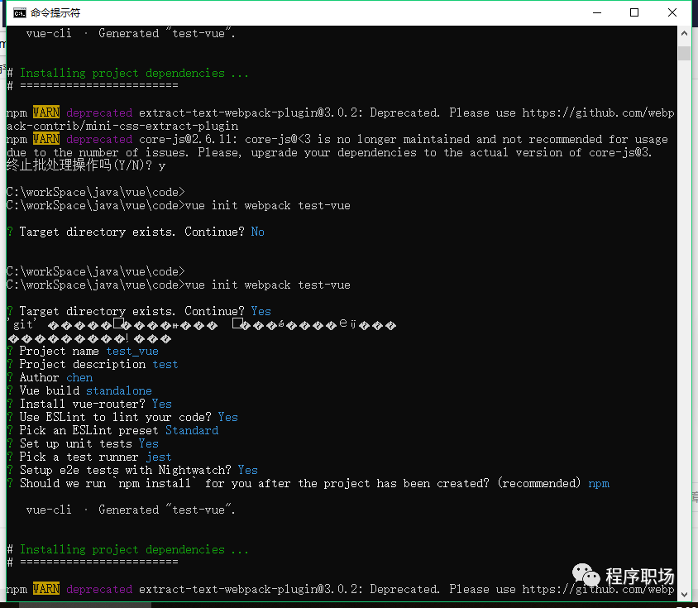Click the vertical scrollbar thumb

pyautogui.click(x=684, y=53)
